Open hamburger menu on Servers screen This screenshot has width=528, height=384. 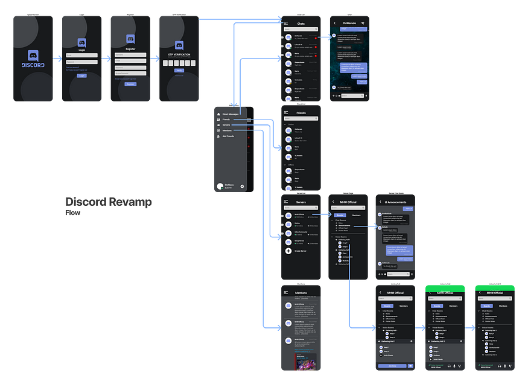pos(286,202)
